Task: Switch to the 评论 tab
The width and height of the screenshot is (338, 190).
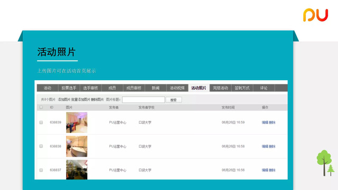Action: pyautogui.click(x=264, y=88)
